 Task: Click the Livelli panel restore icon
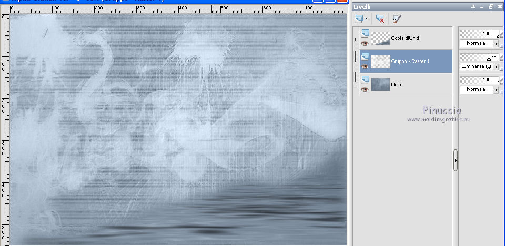tap(491, 7)
